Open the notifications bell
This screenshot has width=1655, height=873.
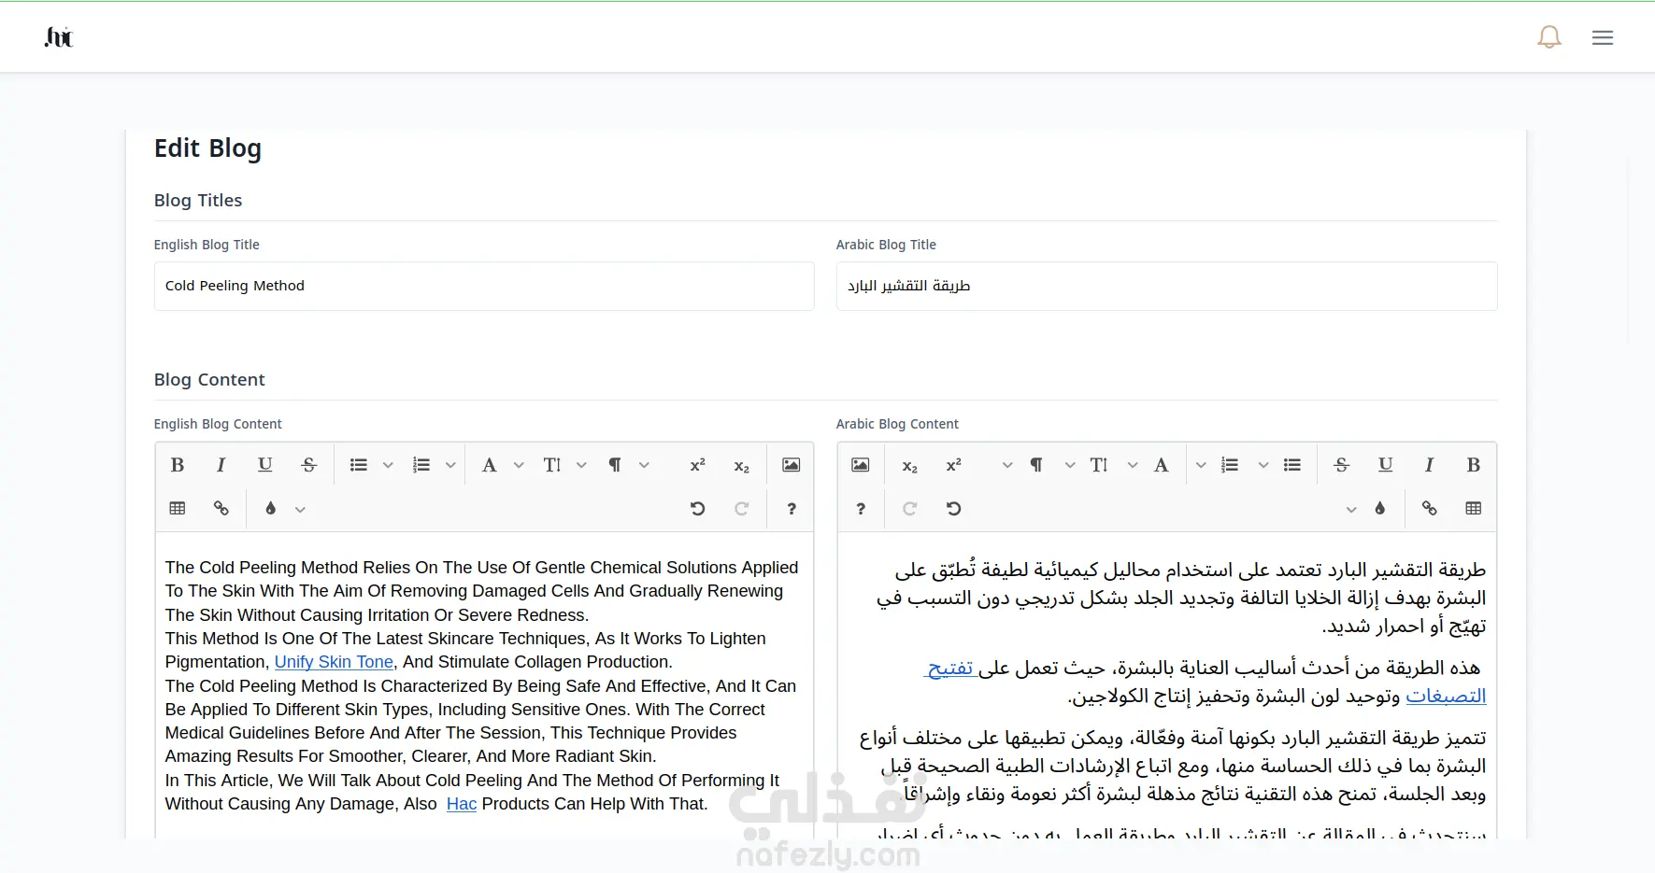[x=1549, y=37]
